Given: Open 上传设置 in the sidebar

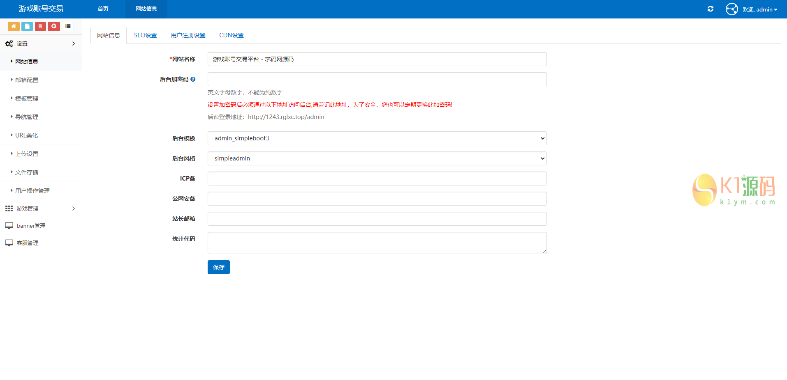Looking at the screenshot, I should pyautogui.click(x=27, y=154).
